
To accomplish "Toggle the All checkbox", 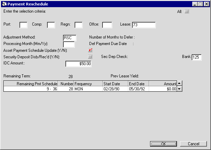I will (x=187, y=12).
